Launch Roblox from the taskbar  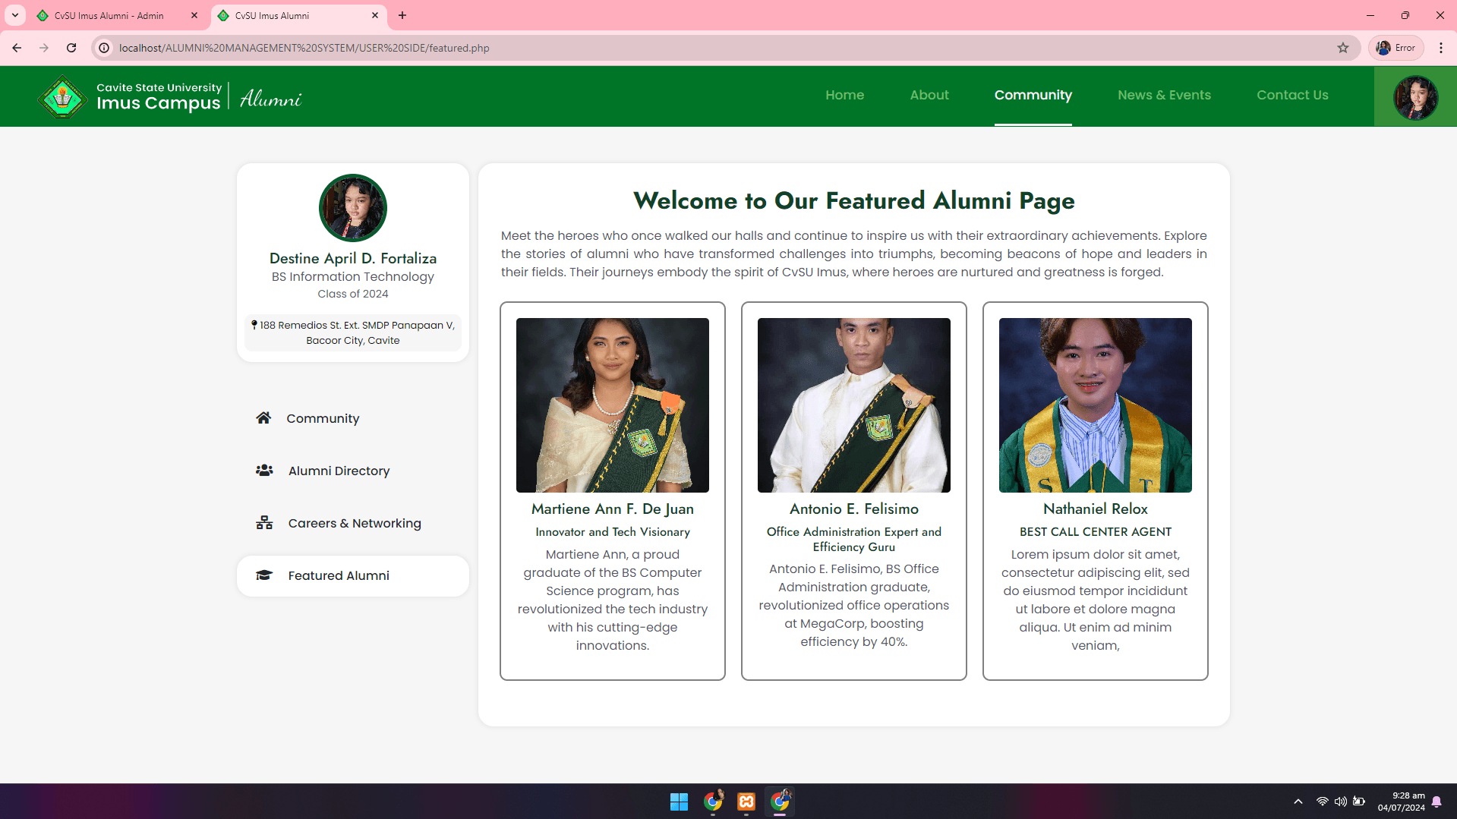click(x=746, y=802)
